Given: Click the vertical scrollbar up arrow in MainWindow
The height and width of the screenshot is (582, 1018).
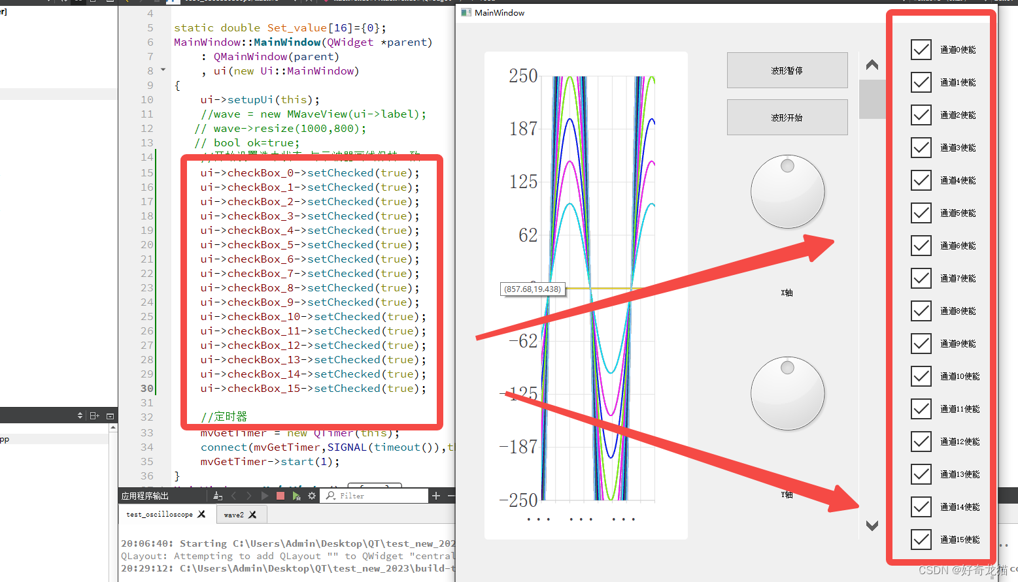Looking at the screenshot, I should [872, 65].
